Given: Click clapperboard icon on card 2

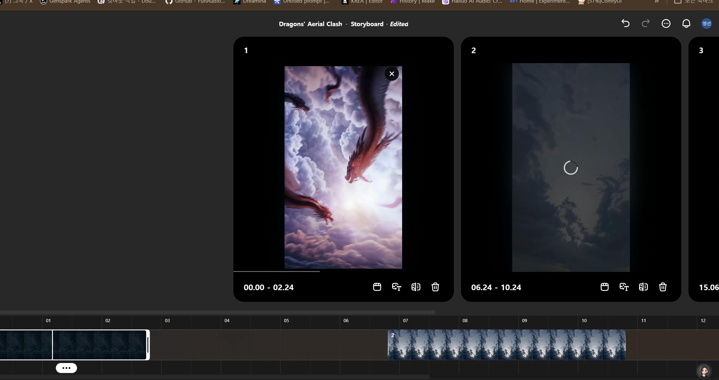Looking at the screenshot, I should click(604, 287).
